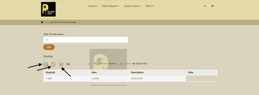The height and width of the screenshot is (95, 259).
Task: Expand the Other navigation menu
Action: (x=150, y=6)
